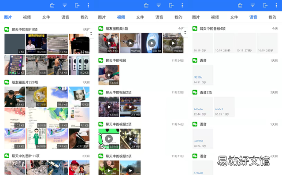Image resolution: width=282 pixels, height=175 pixels.
Task: Open the 文件 tab in the middle panel
Action: coord(140,17)
